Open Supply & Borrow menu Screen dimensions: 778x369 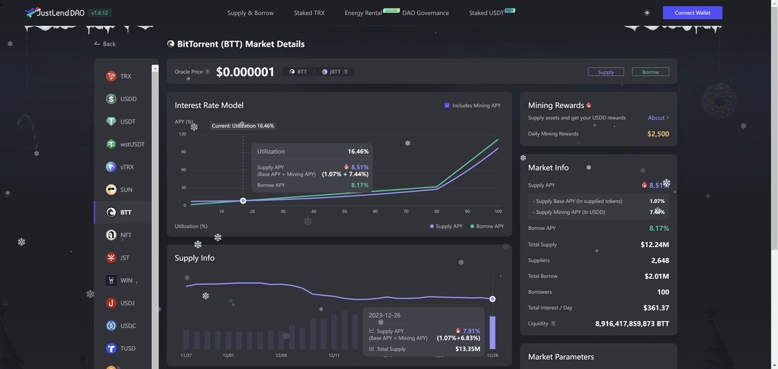(x=250, y=13)
